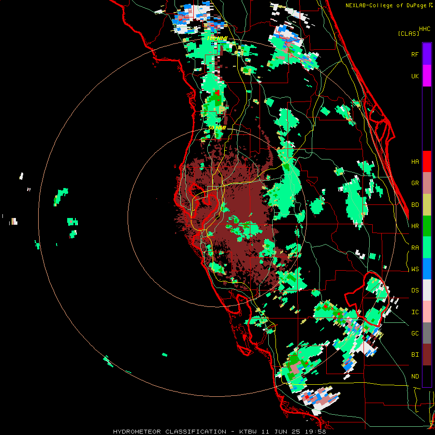Select the GC gray legend swatch
This screenshot has height=435, width=435.
(427, 333)
